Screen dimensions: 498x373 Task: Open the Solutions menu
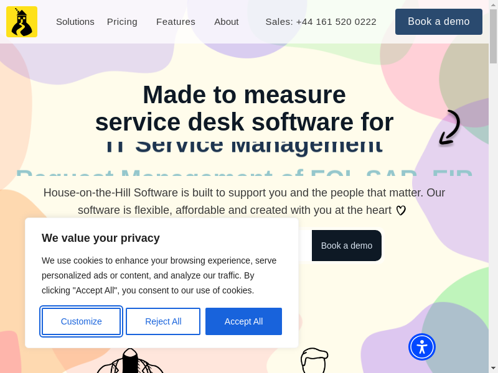point(75,22)
